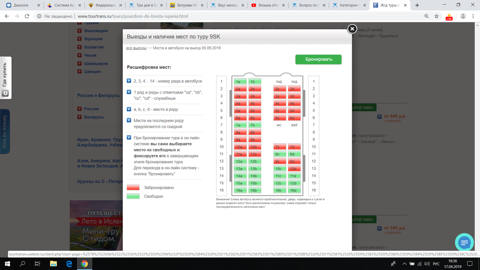This screenshot has width=480, height=270.
Task: Open the online chat widget icon
Action: pyautogui.click(x=464, y=243)
